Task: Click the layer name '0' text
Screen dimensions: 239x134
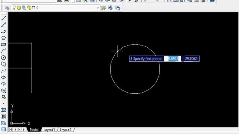Action: point(37,8)
